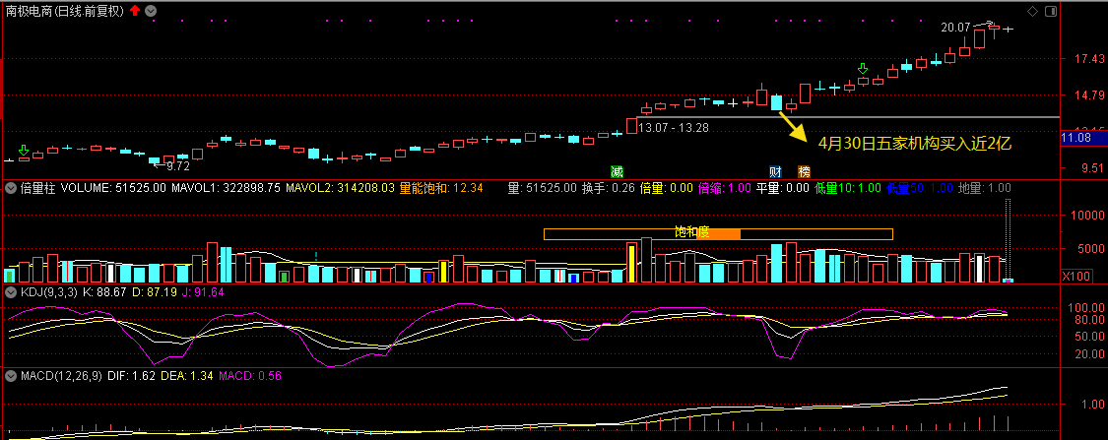
Task: Click the 倍缩: 1.00 value
Action: tap(724, 189)
